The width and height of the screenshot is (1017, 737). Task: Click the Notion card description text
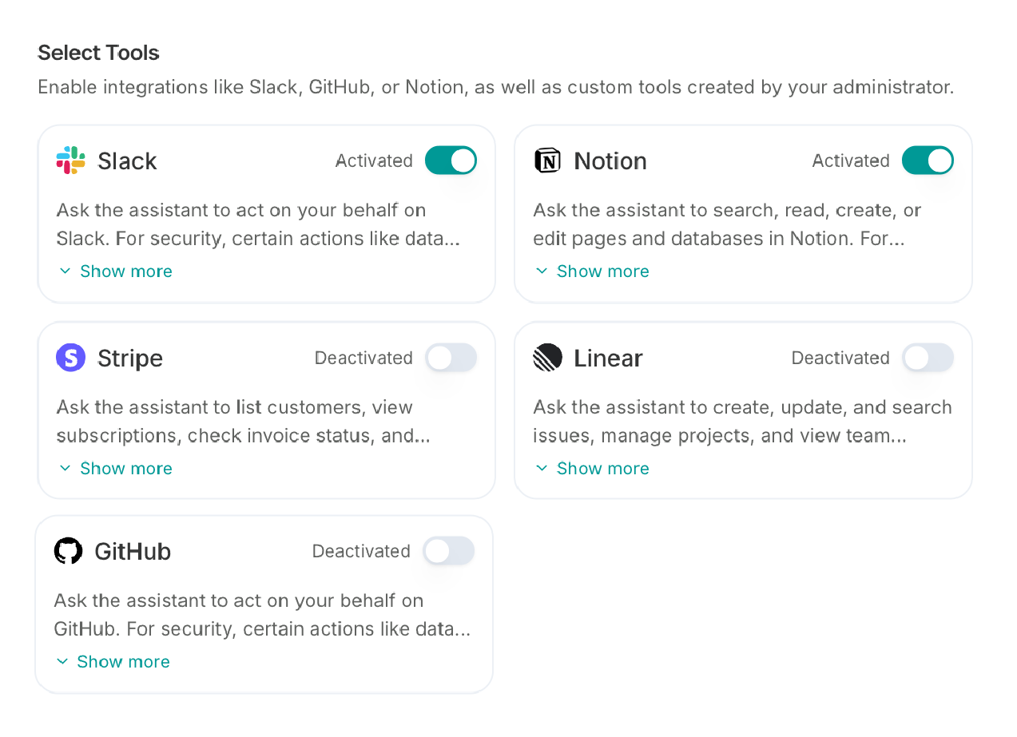727,224
